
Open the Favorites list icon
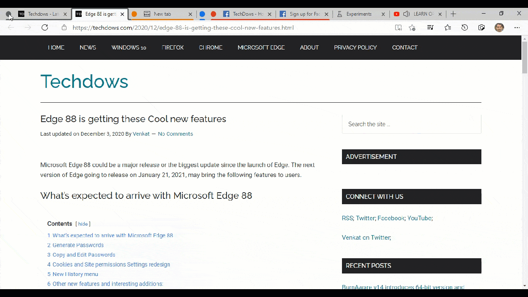(x=448, y=28)
